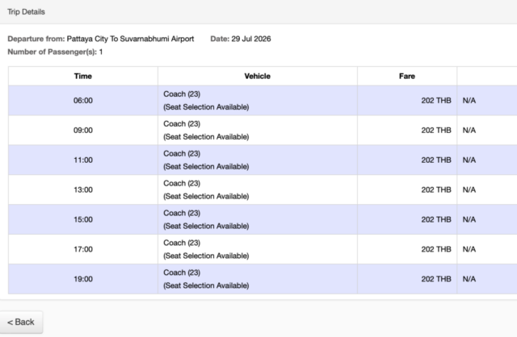
Task: Click Coach (23) in 06:00 row
Action: (x=182, y=94)
